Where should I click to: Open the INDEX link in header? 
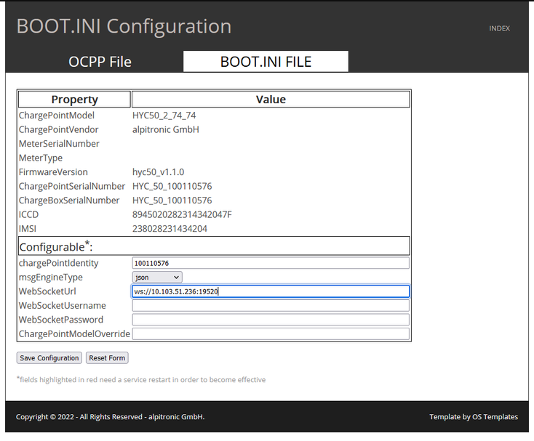click(x=499, y=28)
